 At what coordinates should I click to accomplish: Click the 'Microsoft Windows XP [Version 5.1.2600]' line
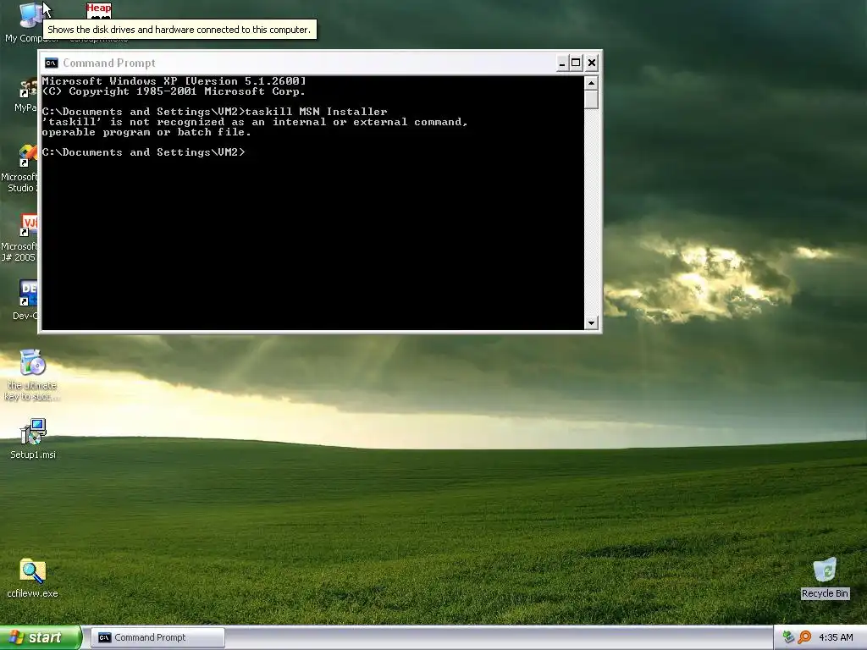point(174,81)
